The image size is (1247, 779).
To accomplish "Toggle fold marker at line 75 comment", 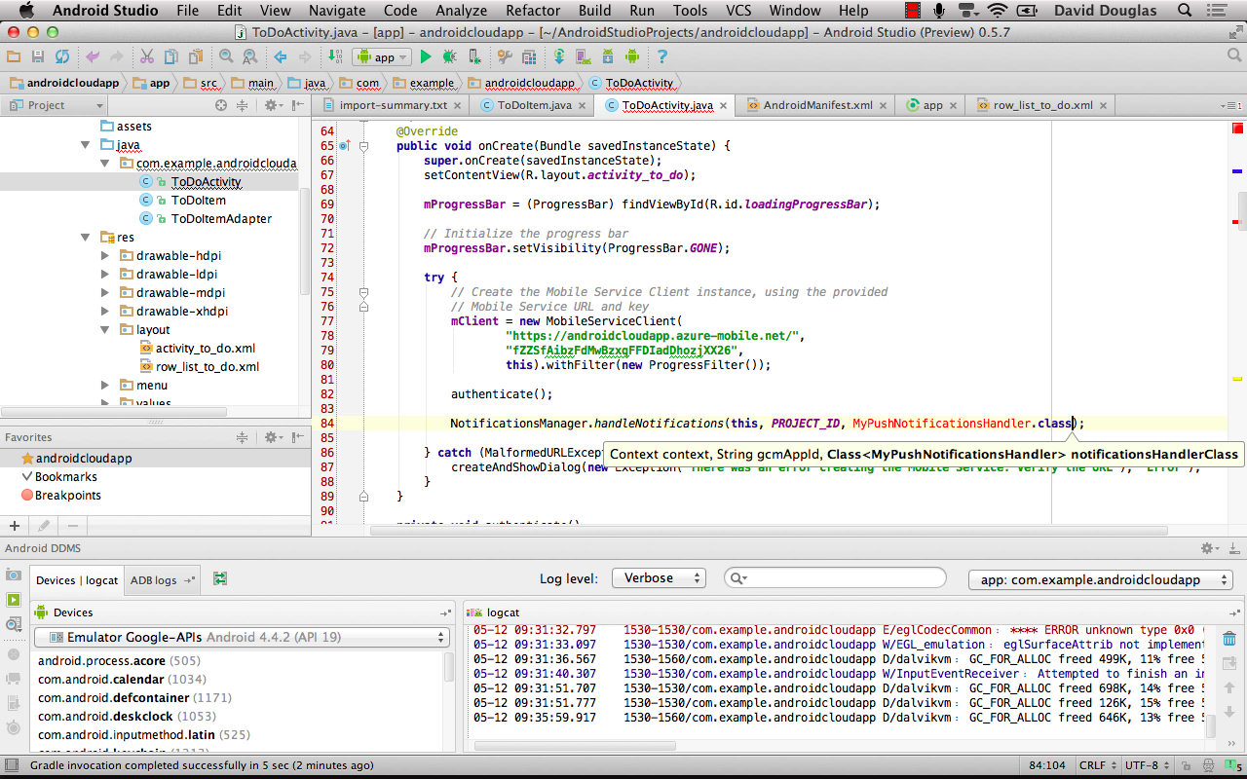I will [362, 291].
